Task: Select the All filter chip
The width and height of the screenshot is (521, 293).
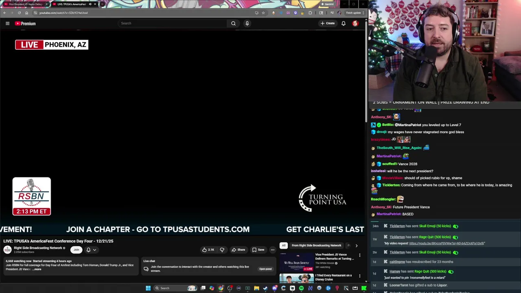Action: pos(284,245)
